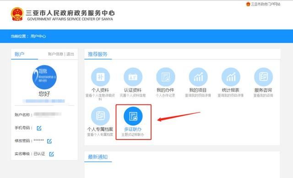293x178 pixels.
Task: Open the 服务咨询 service icon
Action: 264,77
